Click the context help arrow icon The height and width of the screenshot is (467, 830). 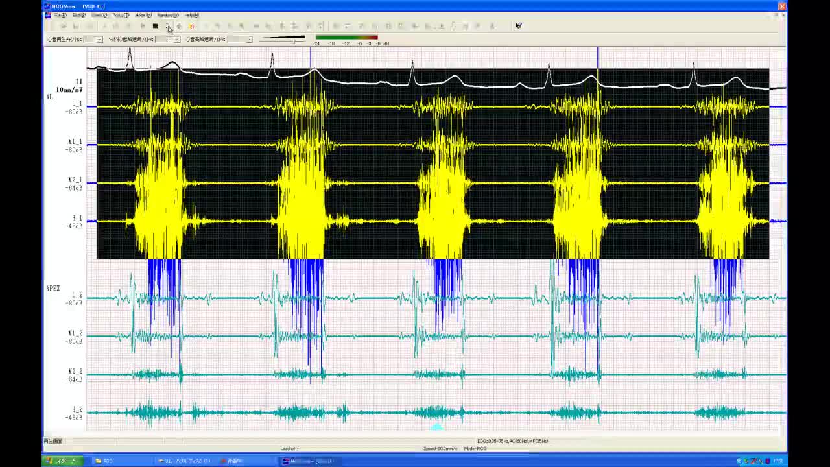518,26
